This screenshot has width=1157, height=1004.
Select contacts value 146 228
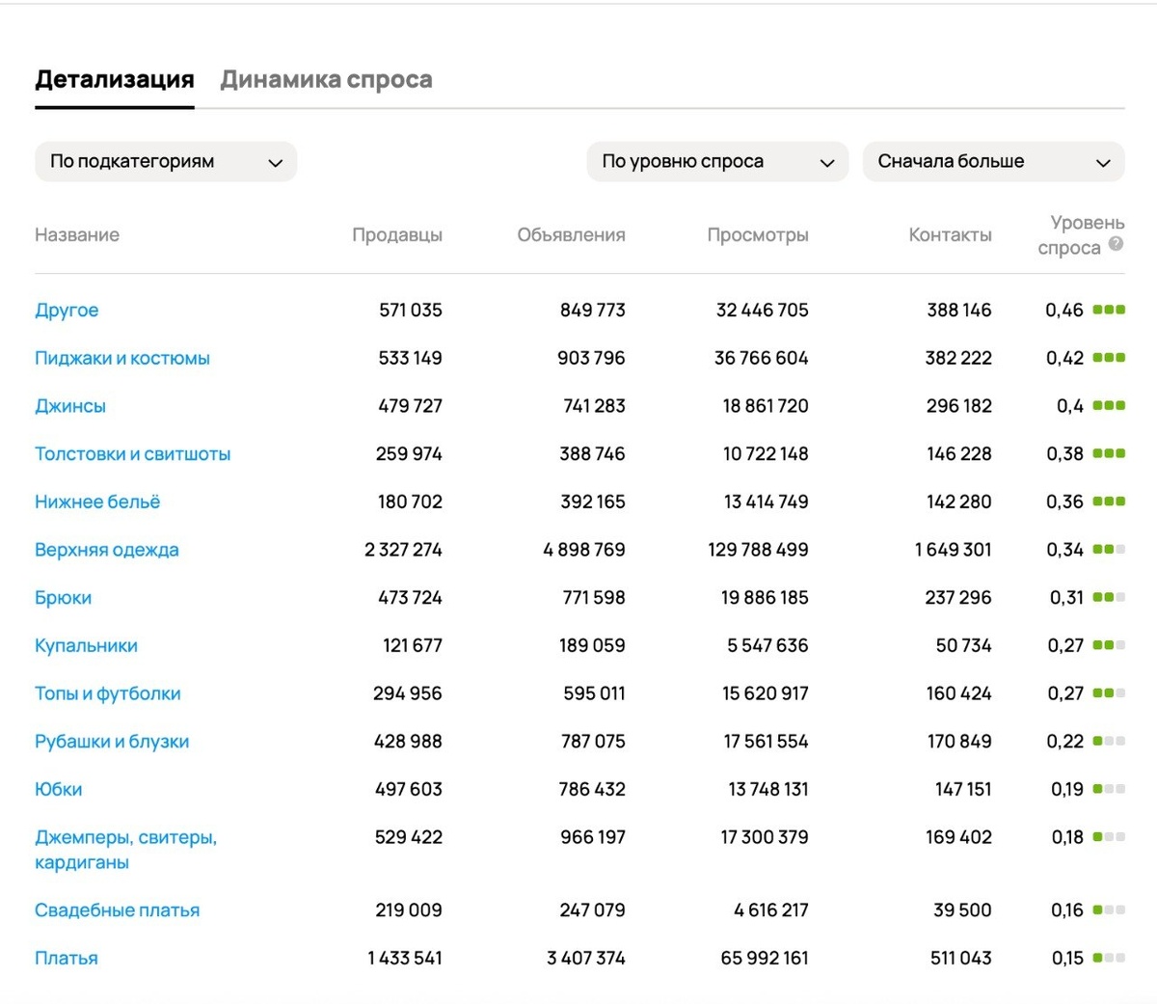pyautogui.click(x=959, y=454)
